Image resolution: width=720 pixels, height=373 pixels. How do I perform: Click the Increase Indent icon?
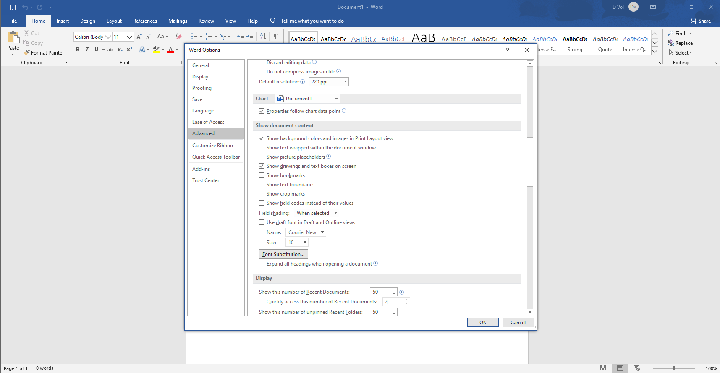point(250,37)
